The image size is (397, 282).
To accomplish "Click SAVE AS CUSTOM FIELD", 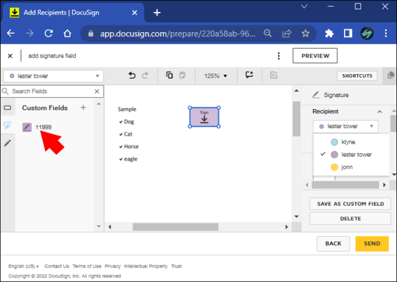I will coord(350,204).
